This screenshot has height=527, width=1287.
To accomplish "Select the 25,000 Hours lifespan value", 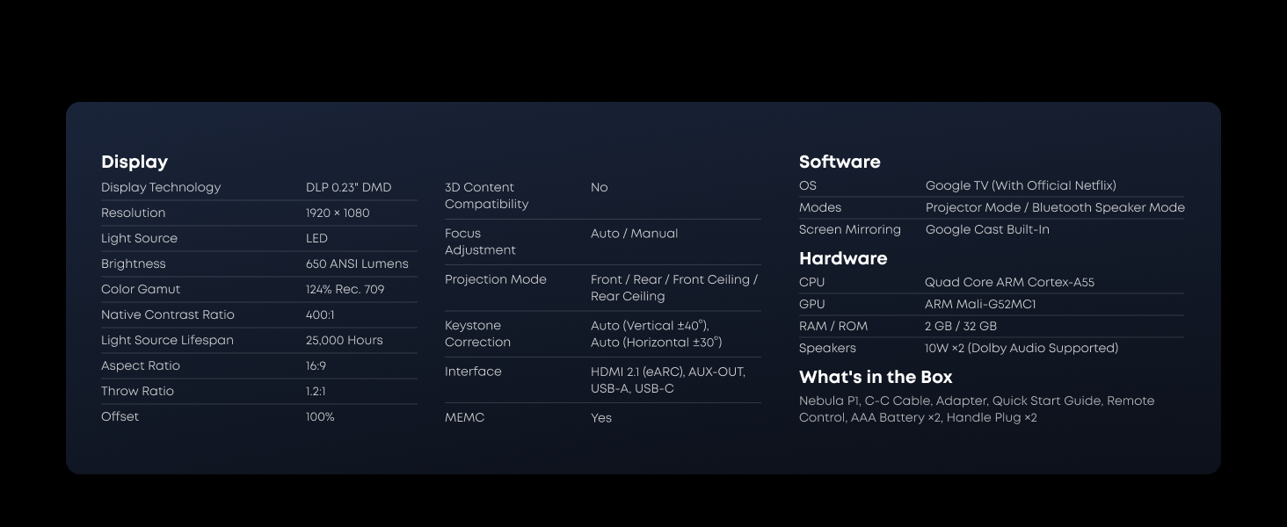I will coord(344,340).
